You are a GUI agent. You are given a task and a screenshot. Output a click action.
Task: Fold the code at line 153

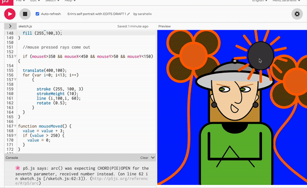tap(15, 57)
